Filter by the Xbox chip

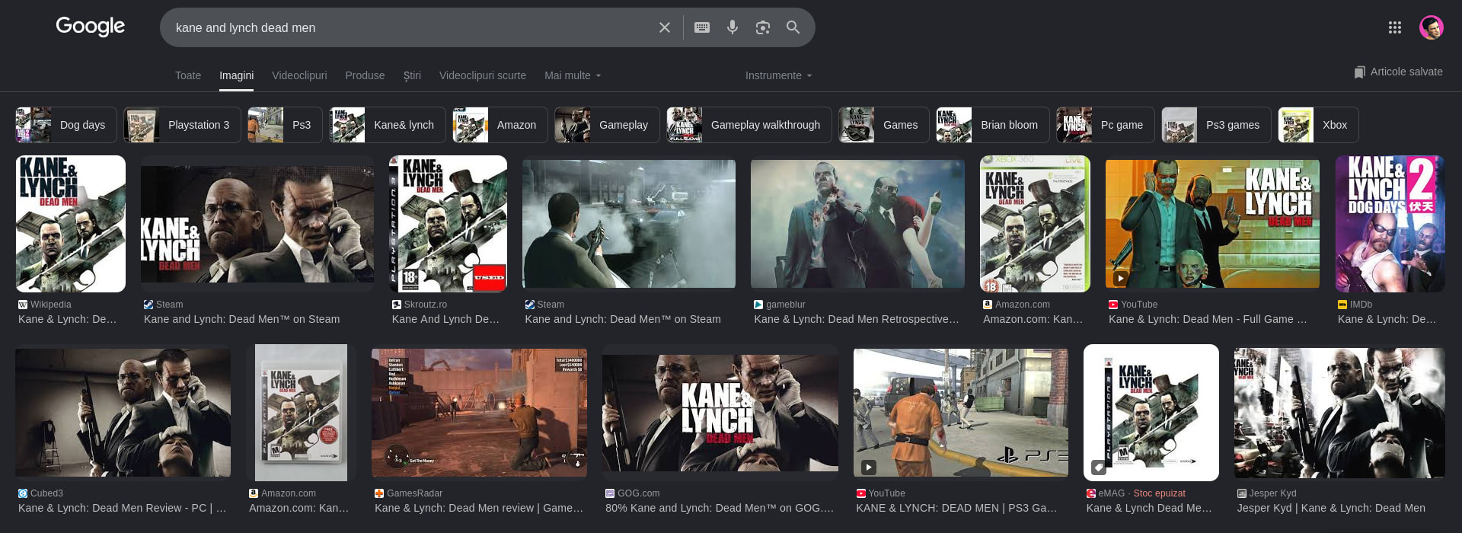pyautogui.click(x=1318, y=125)
